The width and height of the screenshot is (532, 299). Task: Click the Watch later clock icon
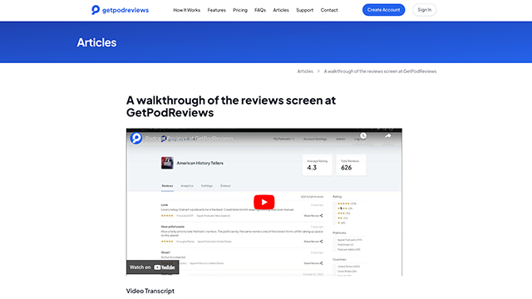coord(363,136)
